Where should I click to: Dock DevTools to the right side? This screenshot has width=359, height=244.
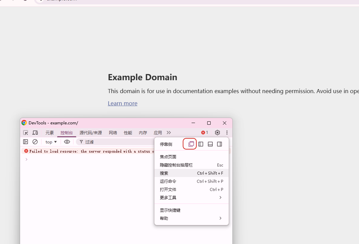(x=219, y=144)
